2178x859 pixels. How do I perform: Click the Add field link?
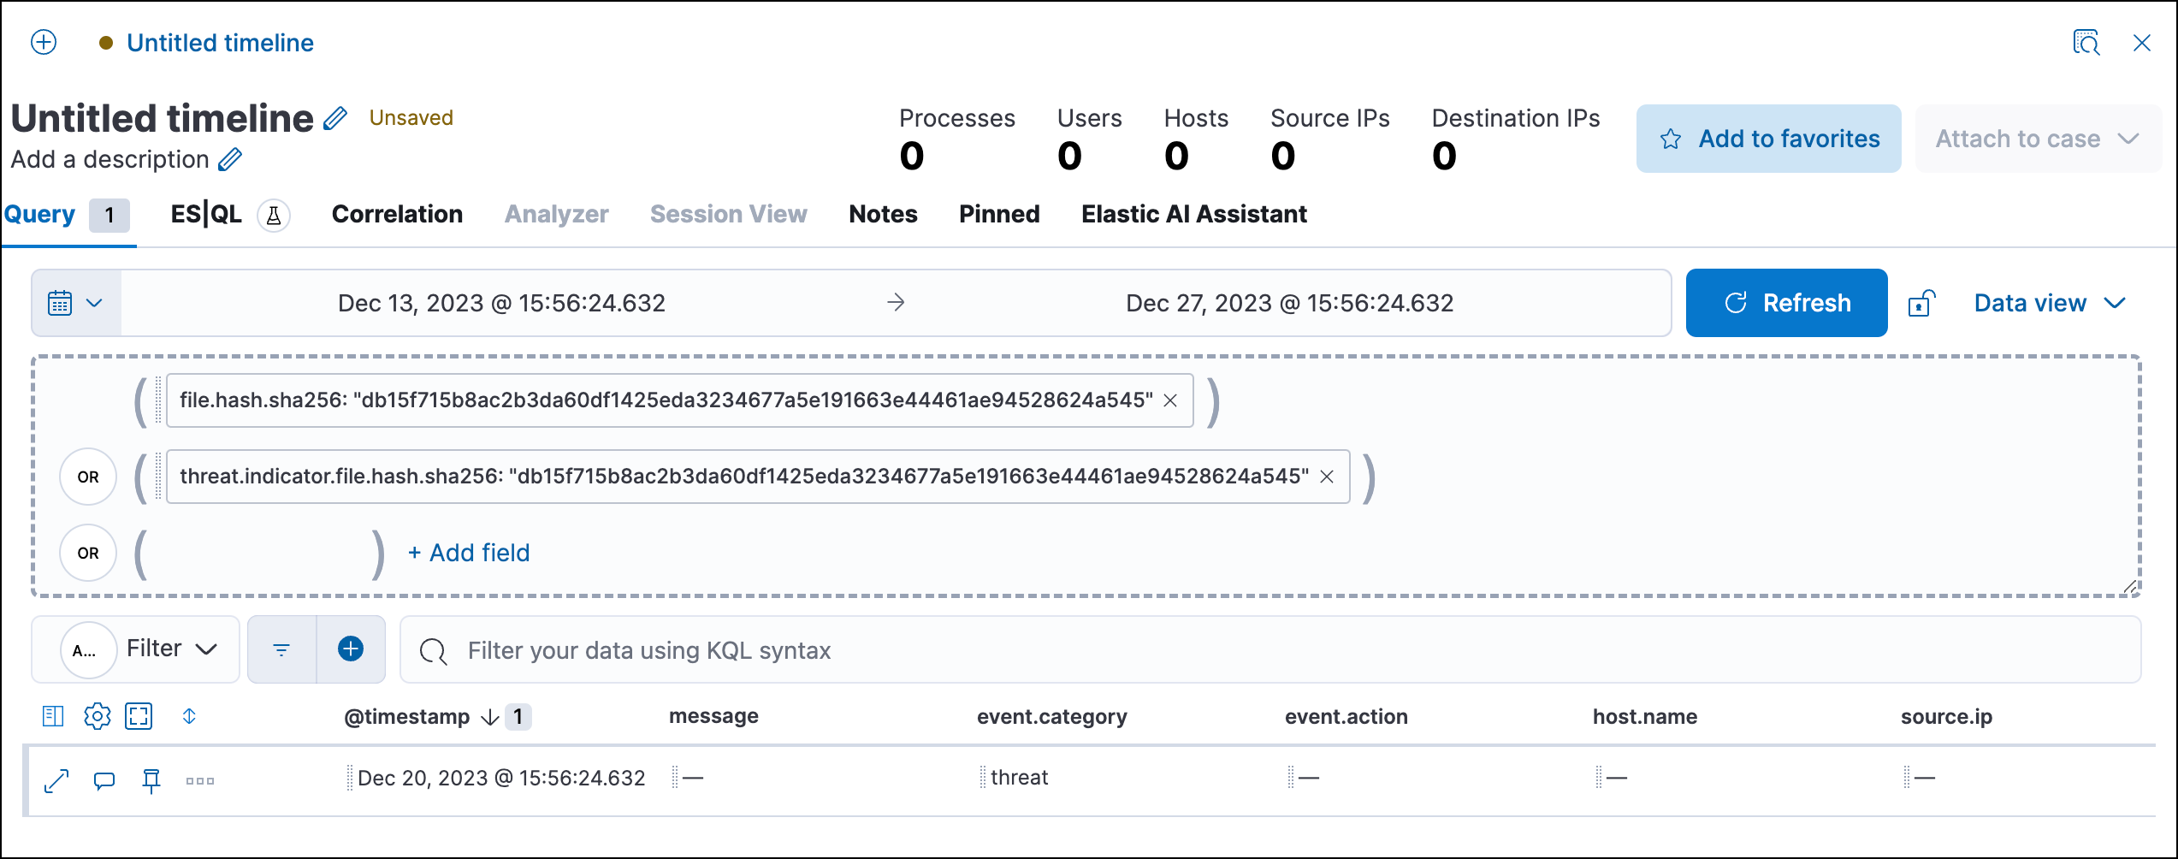pyautogui.click(x=469, y=553)
